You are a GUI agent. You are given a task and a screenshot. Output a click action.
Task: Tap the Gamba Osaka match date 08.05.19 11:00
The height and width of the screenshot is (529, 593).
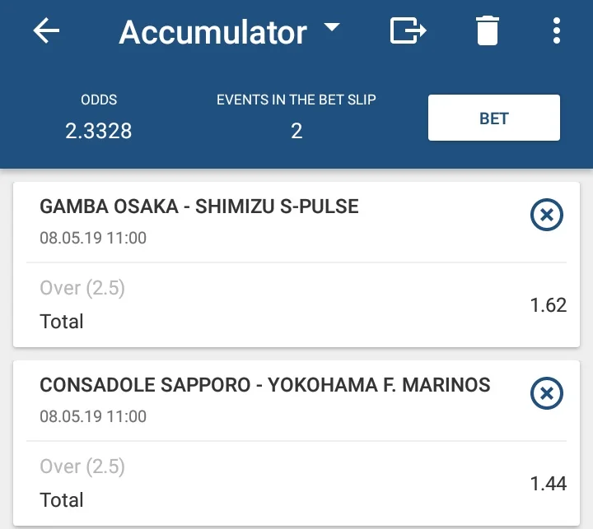[x=93, y=239]
